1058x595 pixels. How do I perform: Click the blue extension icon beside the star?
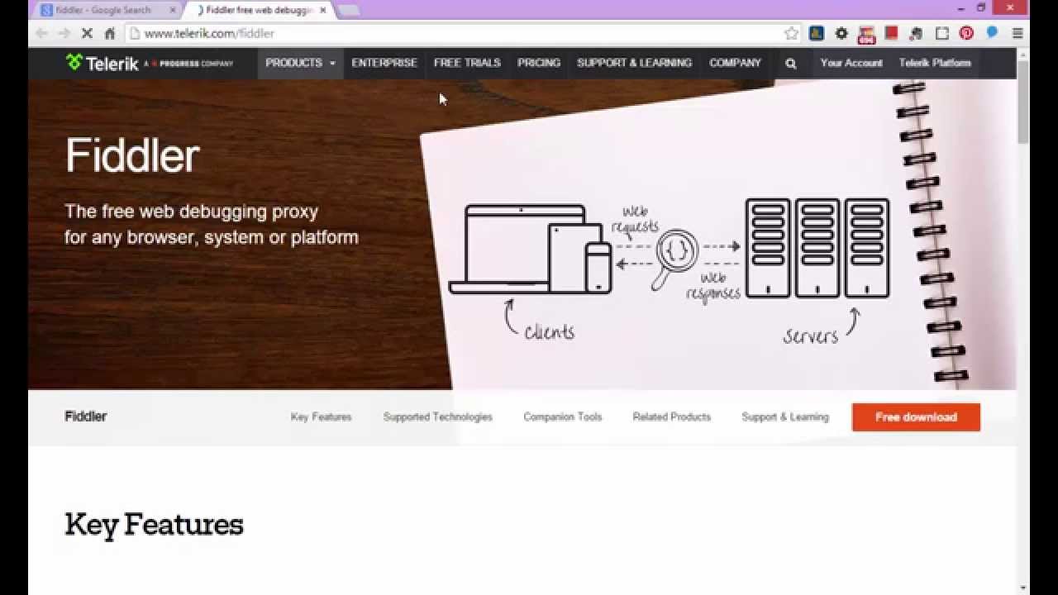pyautogui.click(x=817, y=34)
